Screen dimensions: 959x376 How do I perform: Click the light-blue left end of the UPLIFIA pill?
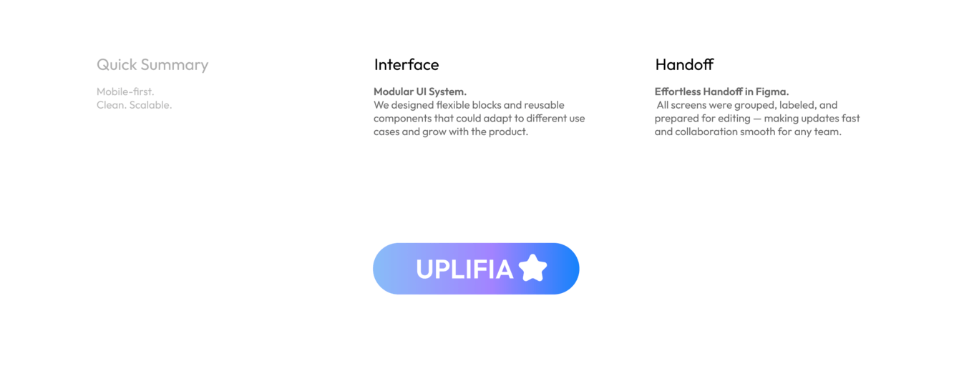(x=390, y=269)
